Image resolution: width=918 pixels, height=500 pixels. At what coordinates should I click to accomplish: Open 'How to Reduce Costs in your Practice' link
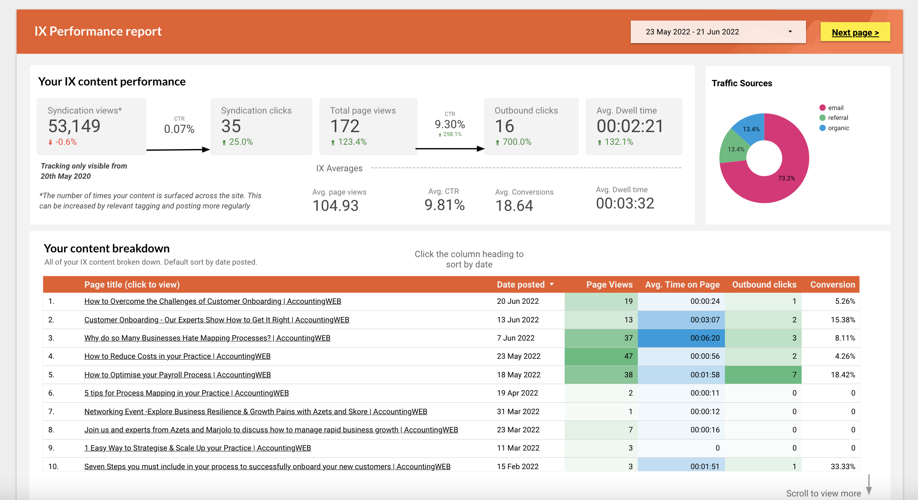[177, 356]
